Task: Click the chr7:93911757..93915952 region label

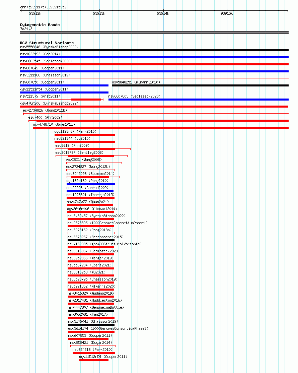Action: 43,7
